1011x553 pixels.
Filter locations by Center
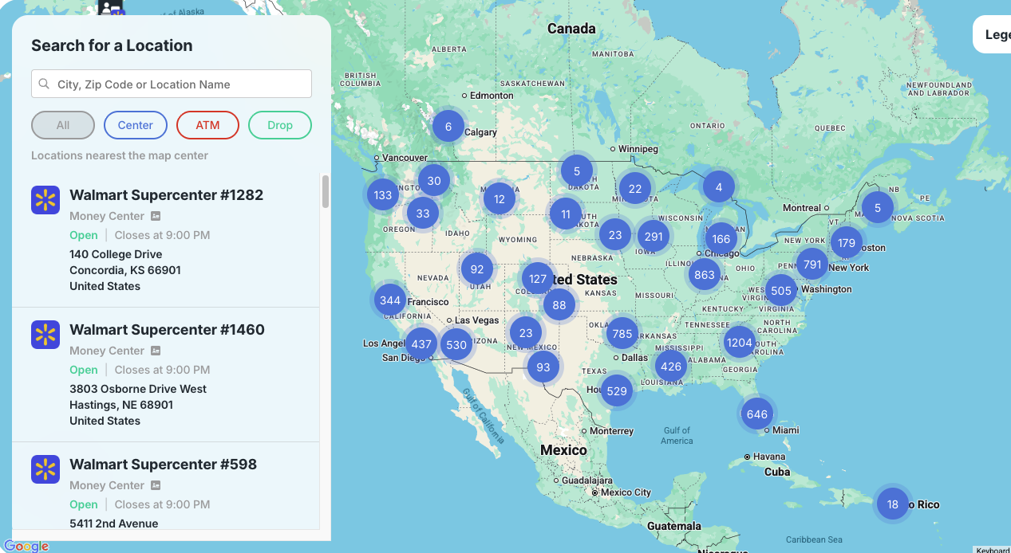(136, 125)
